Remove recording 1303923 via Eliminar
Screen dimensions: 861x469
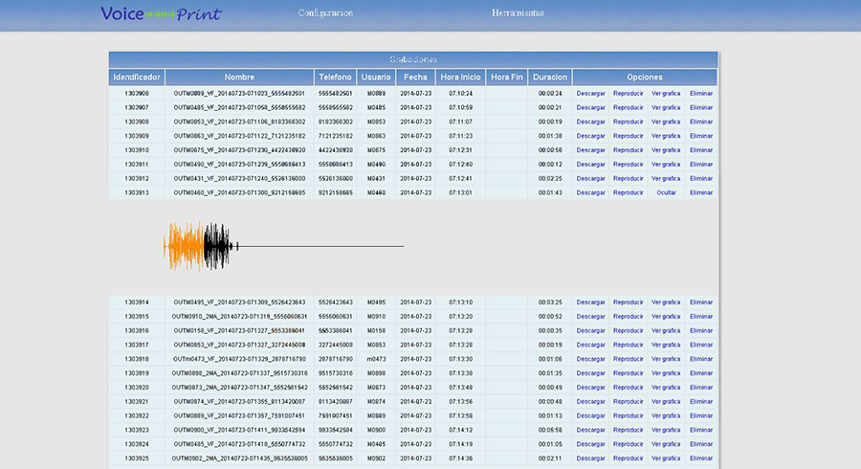point(701,431)
